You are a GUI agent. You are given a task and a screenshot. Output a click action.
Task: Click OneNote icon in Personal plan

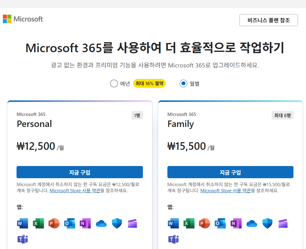tap(85, 223)
